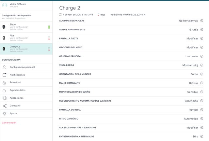This screenshot has width=209, height=141.
Task: Click the Victor BCTeam profile avatar
Action: pyautogui.click(x=5, y=5)
